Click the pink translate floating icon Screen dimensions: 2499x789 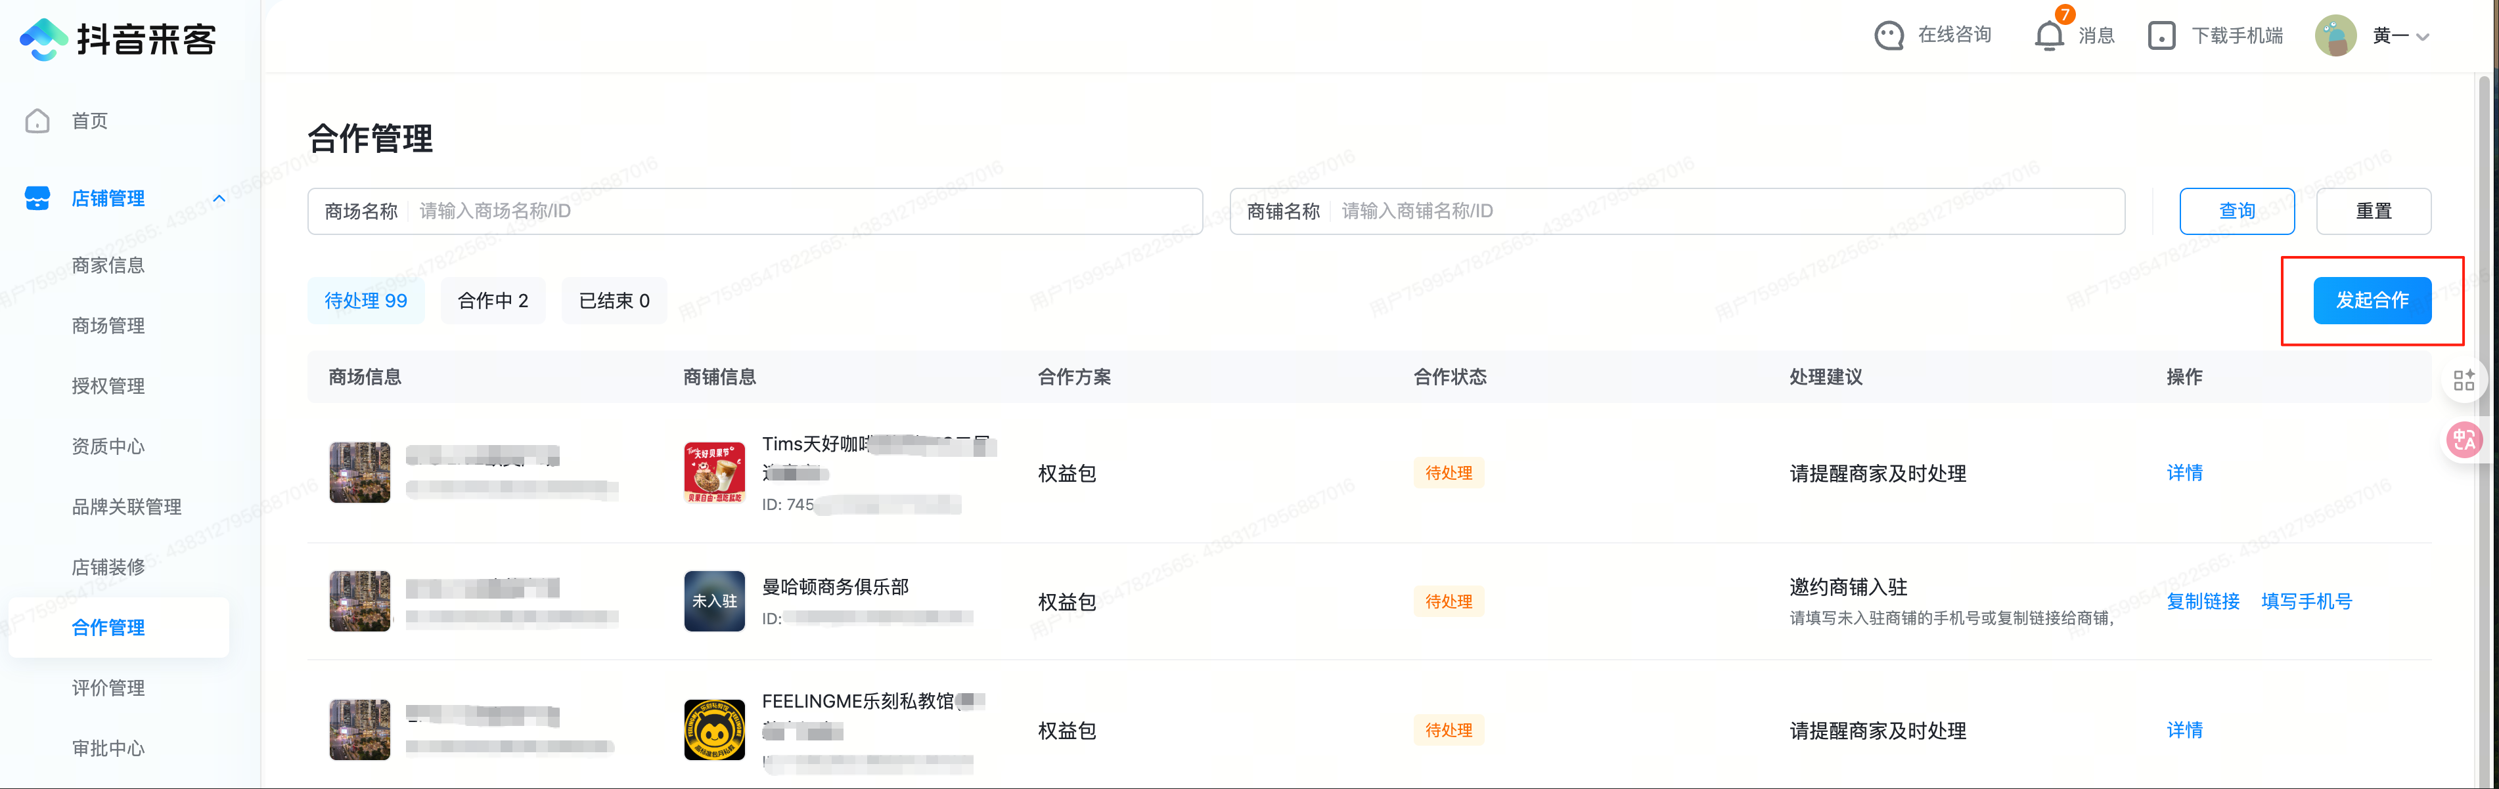[2463, 441]
